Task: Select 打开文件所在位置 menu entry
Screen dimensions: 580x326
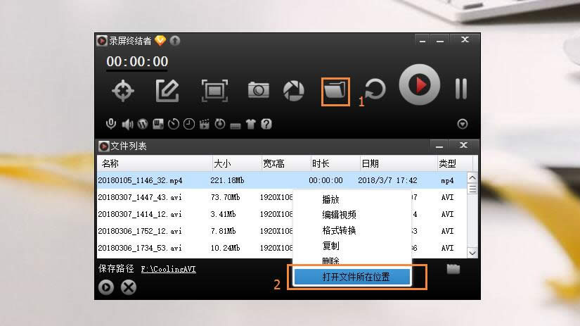Action: coord(352,277)
